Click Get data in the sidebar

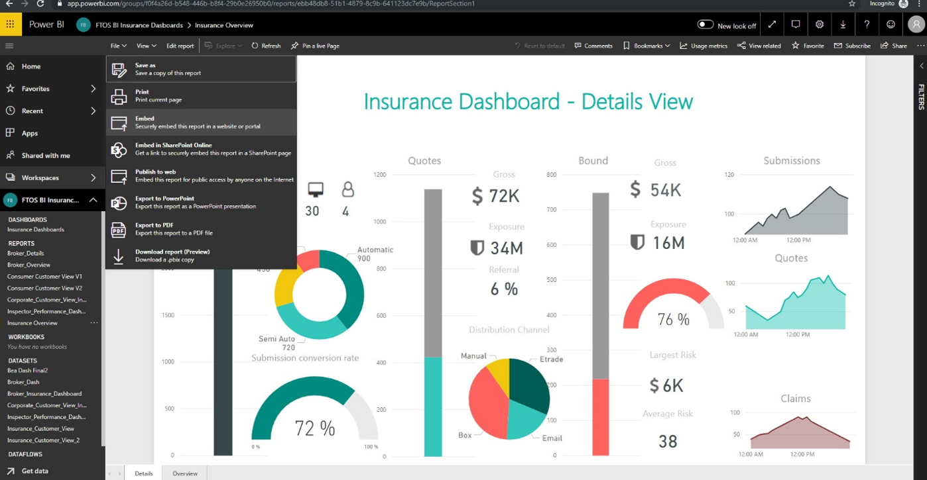tap(34, 471)
